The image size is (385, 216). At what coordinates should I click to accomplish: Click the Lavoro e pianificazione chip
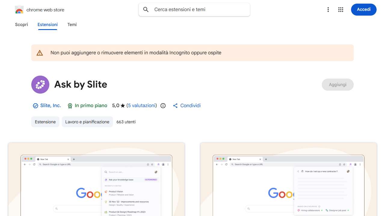[87, 122]
